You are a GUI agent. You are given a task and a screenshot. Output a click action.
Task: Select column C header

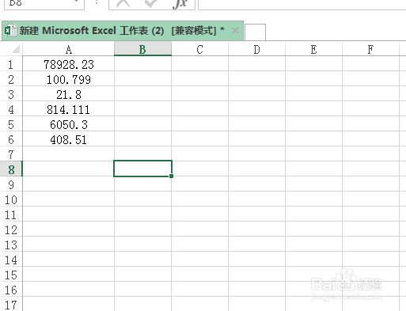[199, 49]
